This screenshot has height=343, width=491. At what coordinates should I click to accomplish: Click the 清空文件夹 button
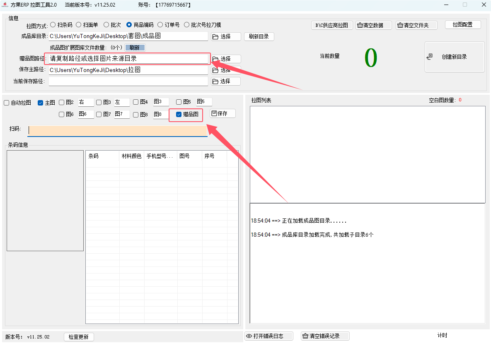(x=416, y=25)
